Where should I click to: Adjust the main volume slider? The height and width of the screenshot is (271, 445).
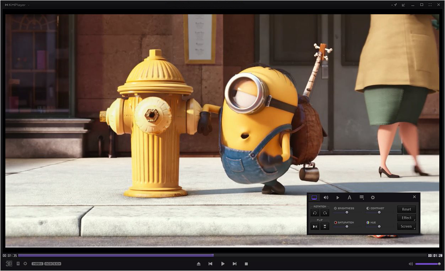tap(428, 264)
